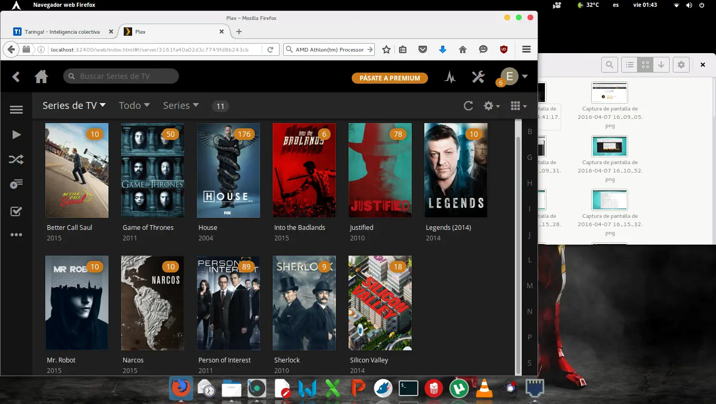Viewport: 716px width, 404px height.
Task: Open the Plex activity pulse icon
Action: point(450,77)
